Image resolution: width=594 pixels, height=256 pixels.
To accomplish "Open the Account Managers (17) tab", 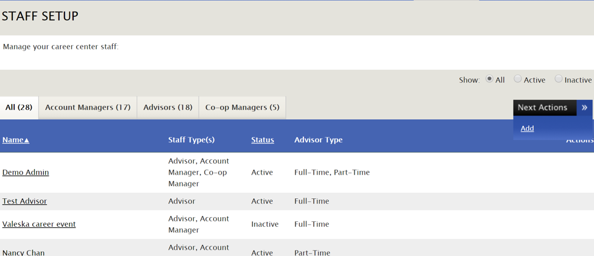I will 88,108.
